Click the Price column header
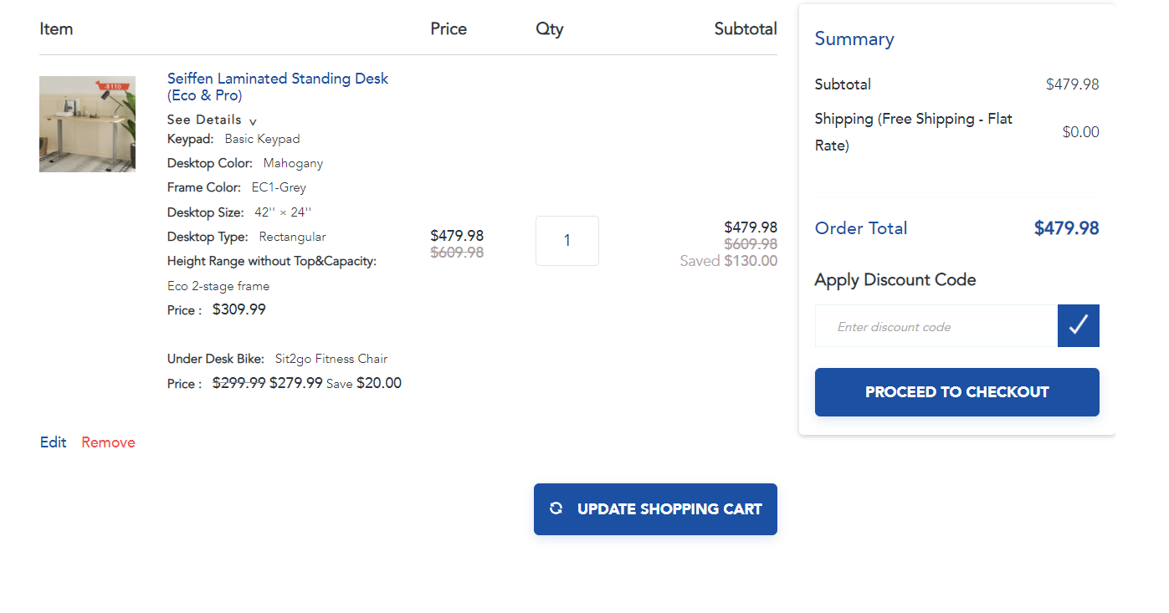The width and height of the screenshot is (1169, 613). coord(449,29)
